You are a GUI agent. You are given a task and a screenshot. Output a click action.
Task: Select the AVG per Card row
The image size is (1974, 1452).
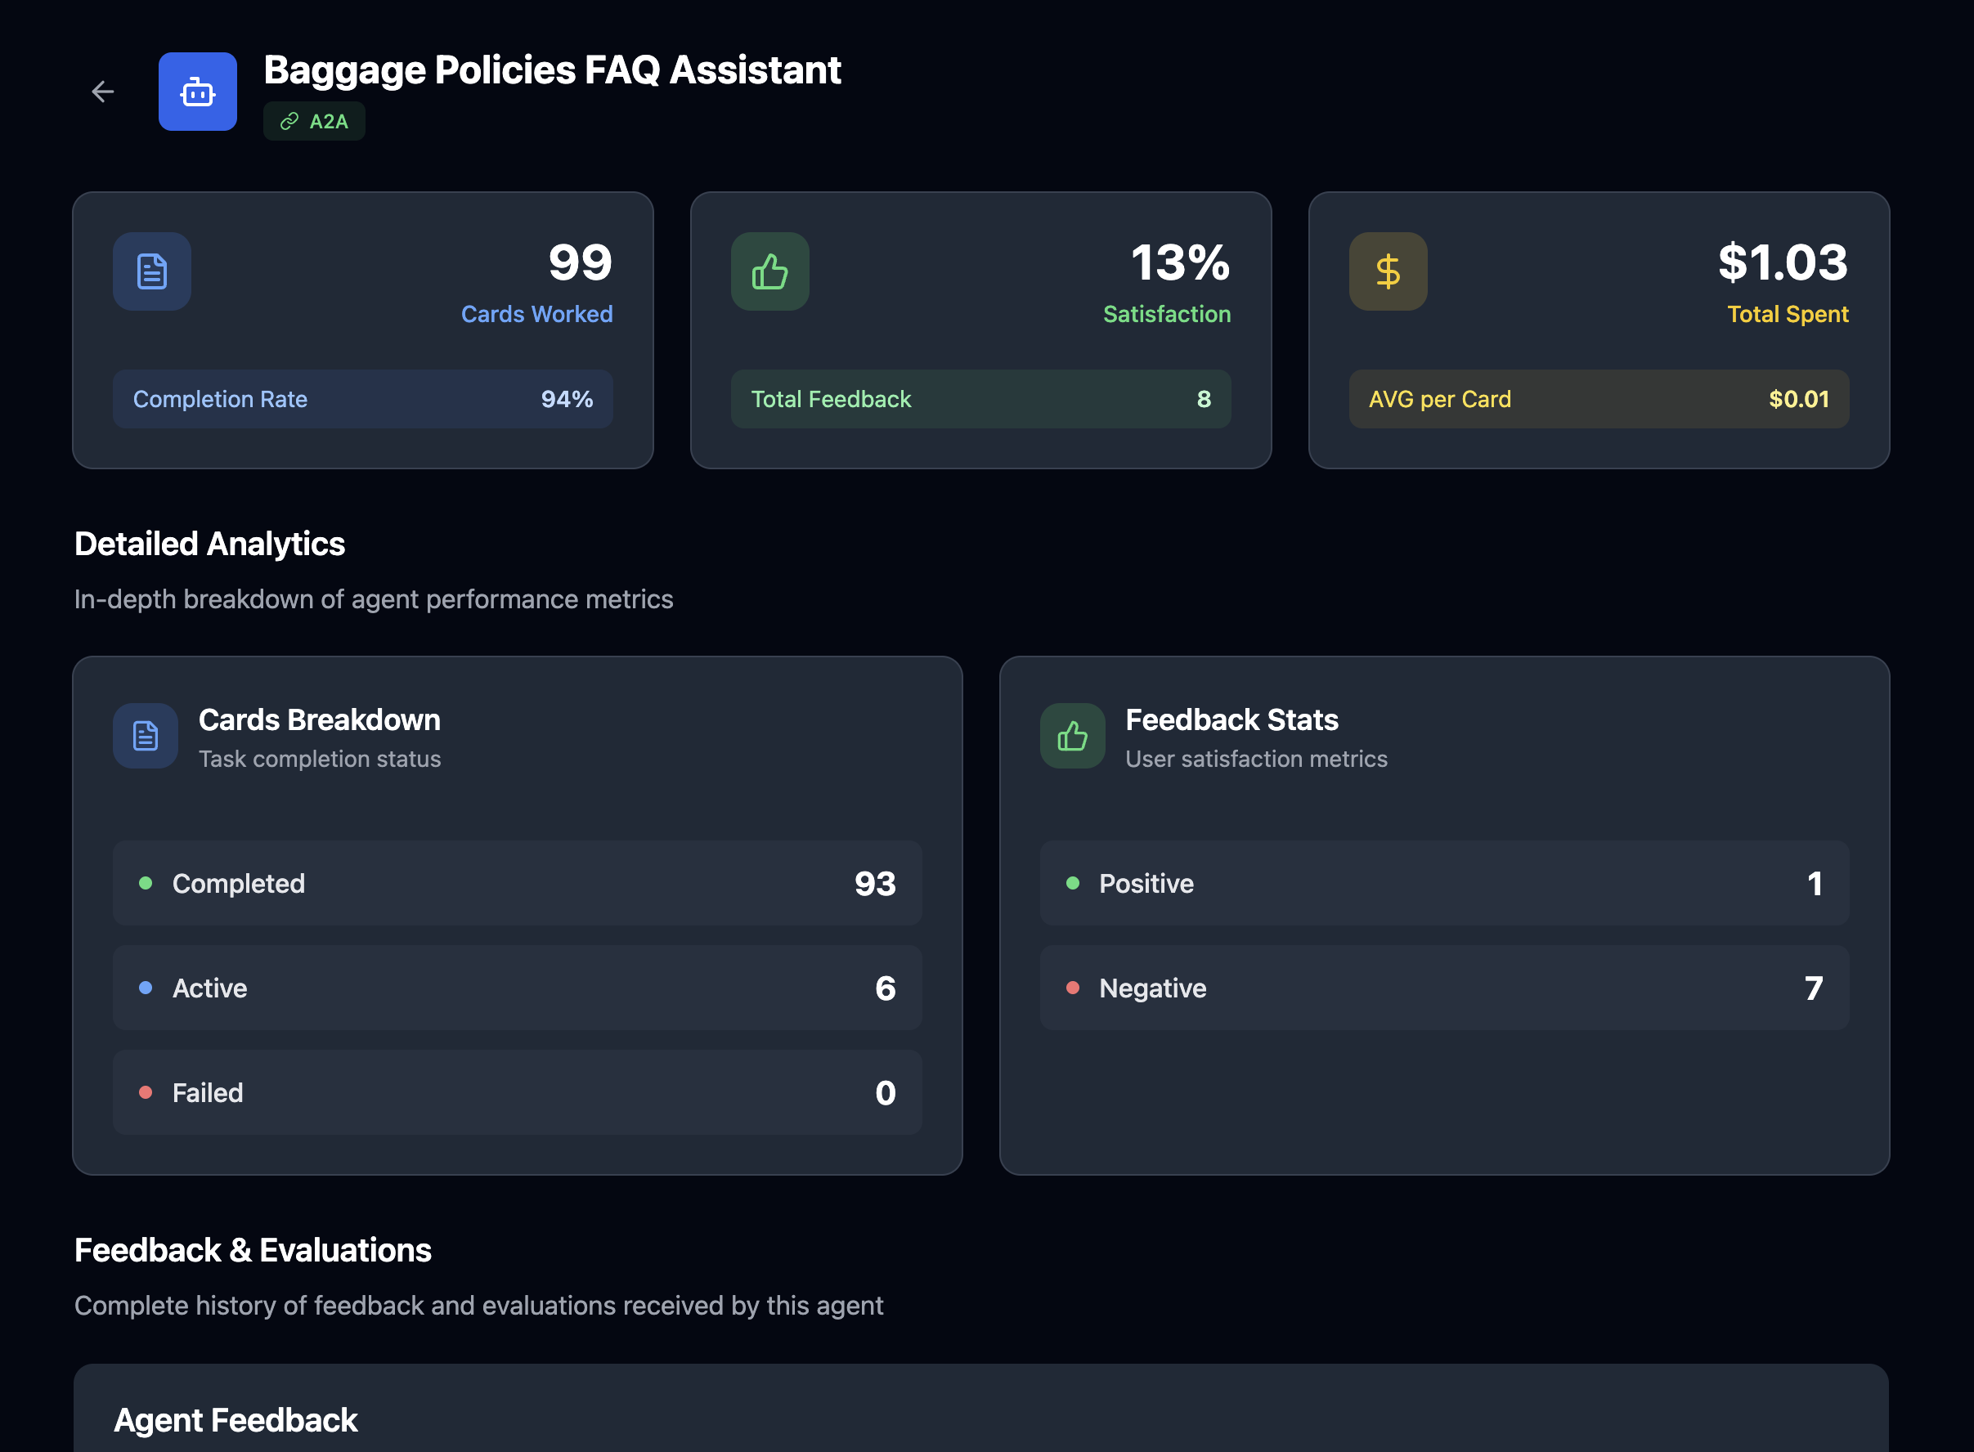pos(1598,399)
